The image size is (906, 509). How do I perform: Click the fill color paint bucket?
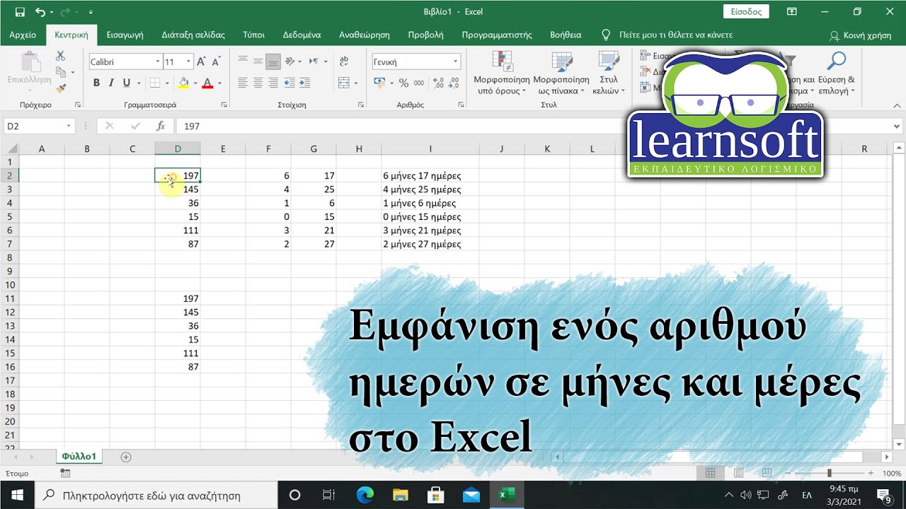pyautogui.click(x=184, y=83)
